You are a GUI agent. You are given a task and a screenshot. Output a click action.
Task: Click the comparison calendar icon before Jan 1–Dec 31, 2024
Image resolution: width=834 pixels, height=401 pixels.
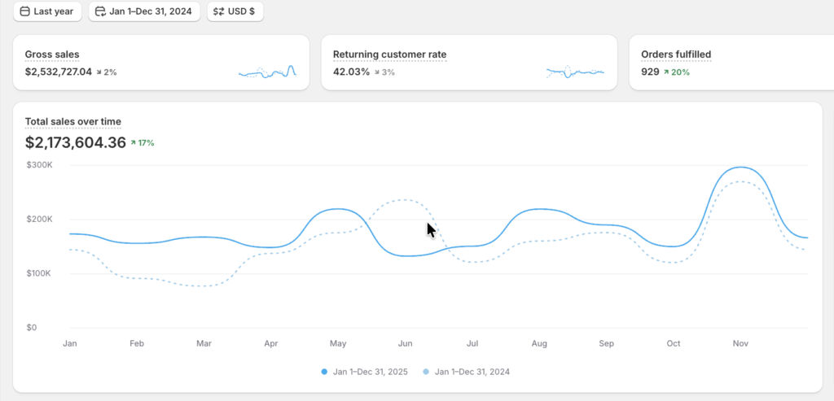tap(101, 12)
